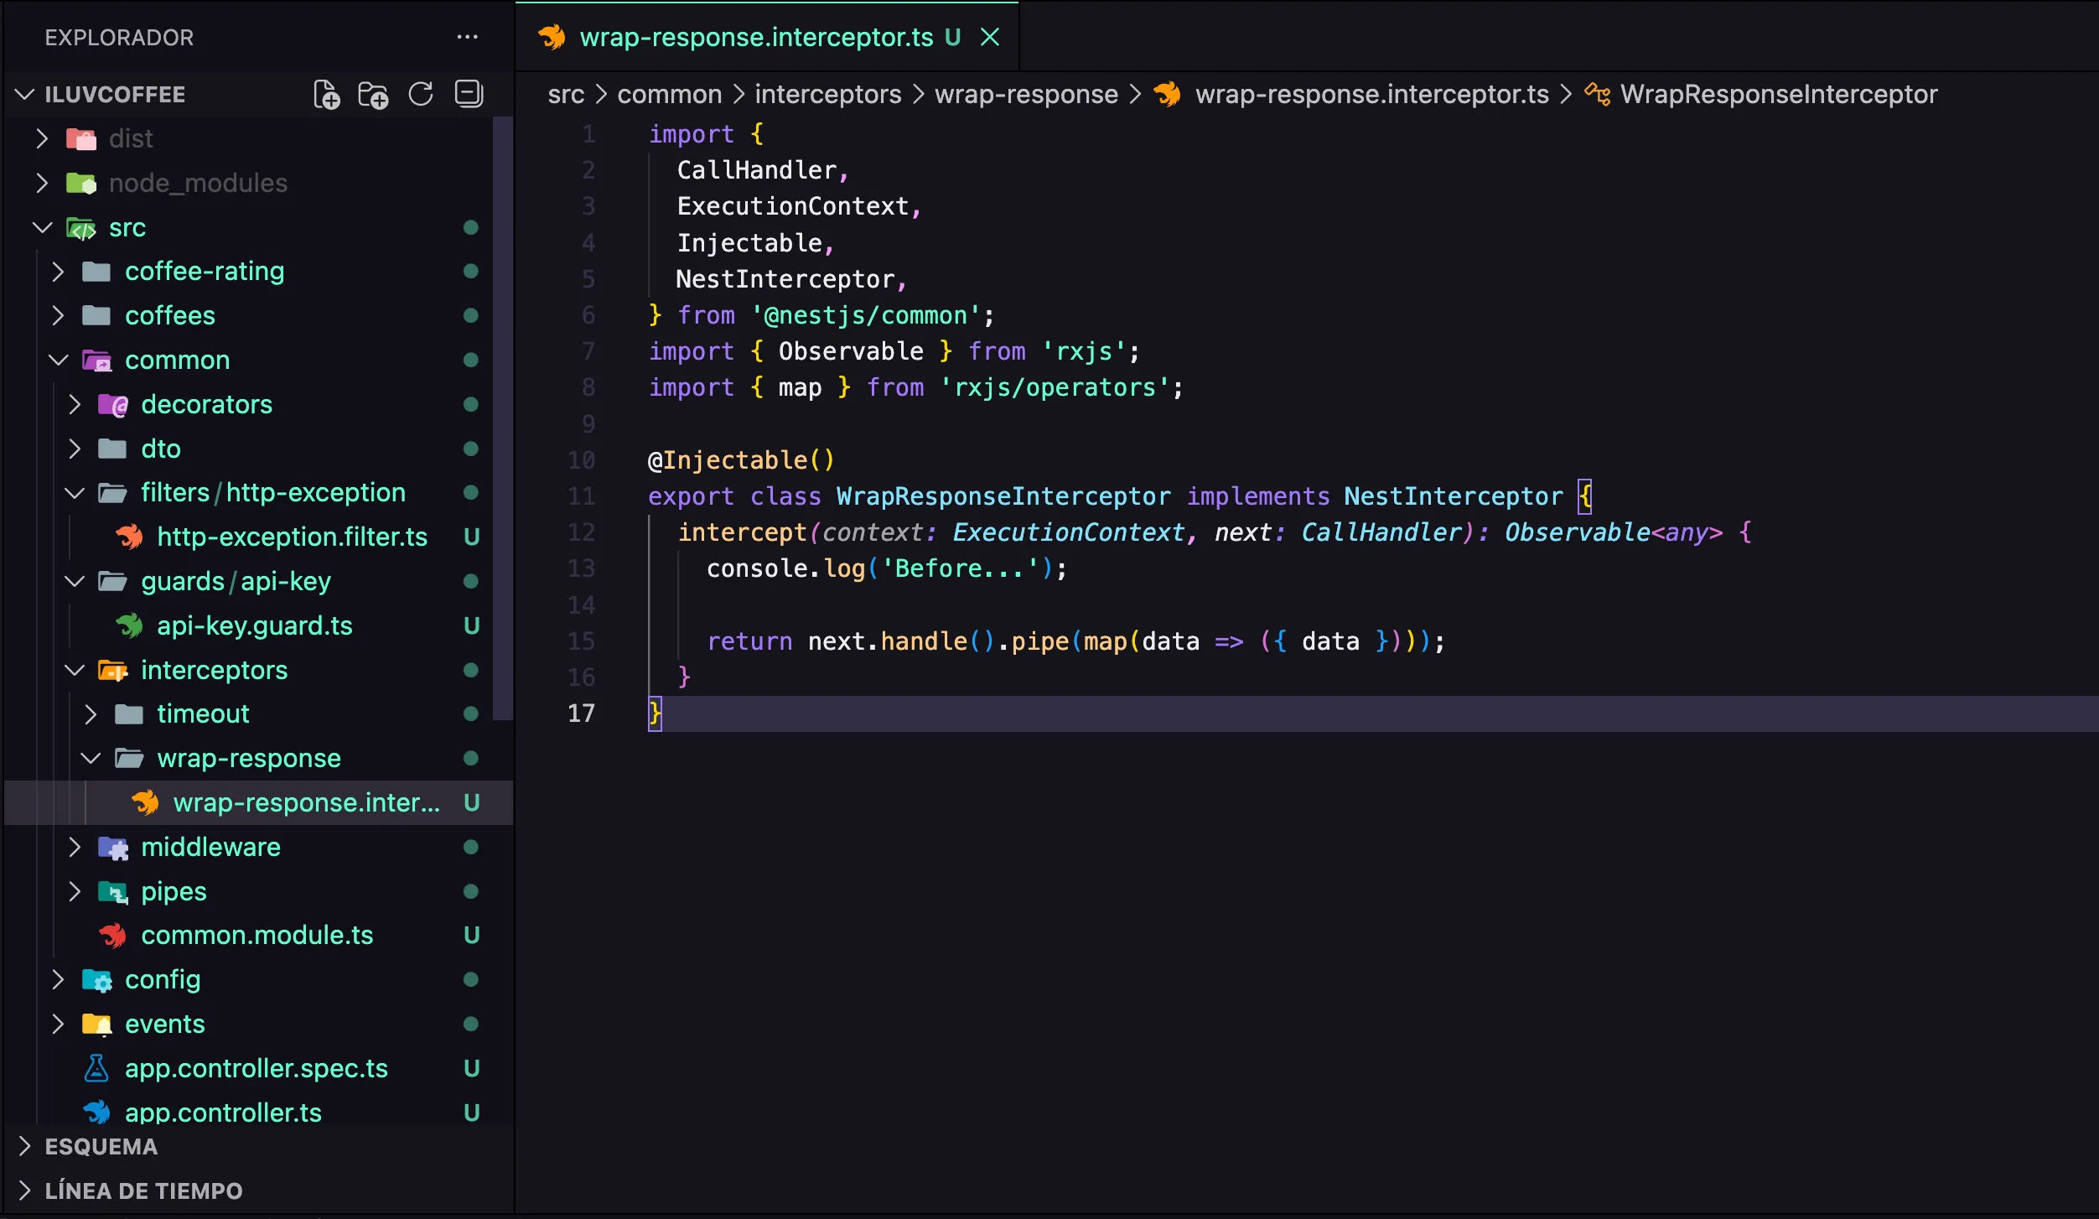Screen dimensions: 2099x1219
Task: Open api-key.guard.ts file
Action: click(254, 626)
